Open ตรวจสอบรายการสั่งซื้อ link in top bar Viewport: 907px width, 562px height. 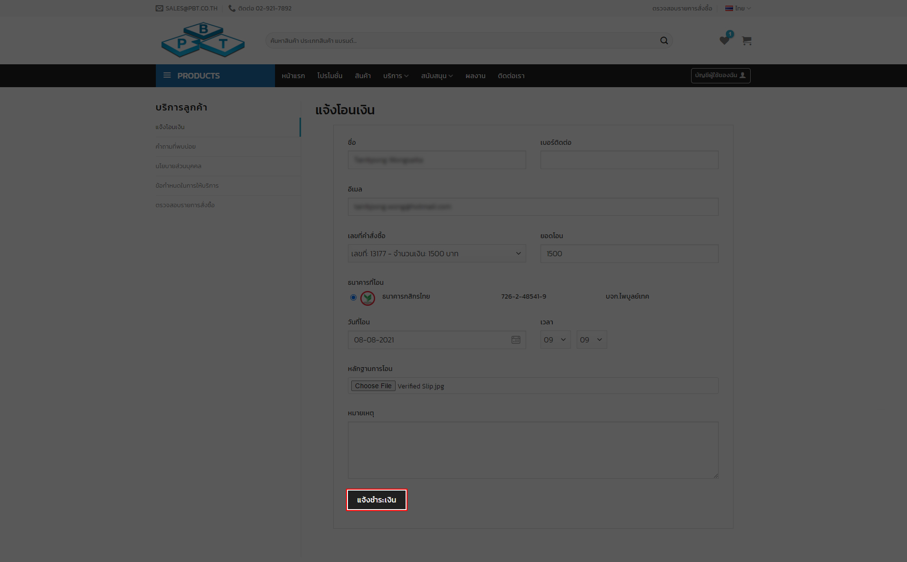pos(682,8)
